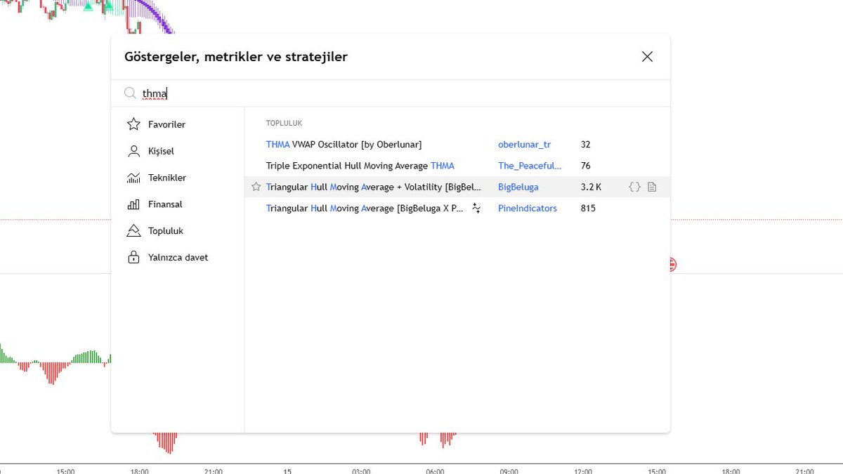Screen dimensions: 843x474
Task: Click the dialog title Göstergeler, metrikler ve stratejiler
Action: click(236, 57)
